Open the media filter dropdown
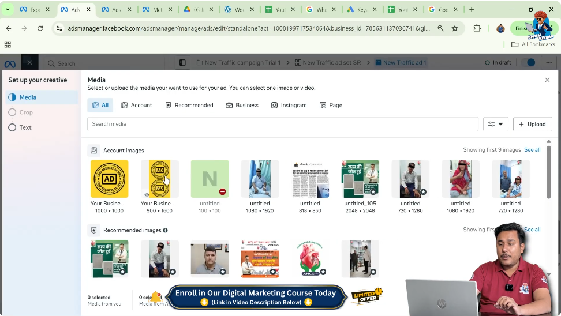This screenshot has width=561, height=316. pos(495,124)
